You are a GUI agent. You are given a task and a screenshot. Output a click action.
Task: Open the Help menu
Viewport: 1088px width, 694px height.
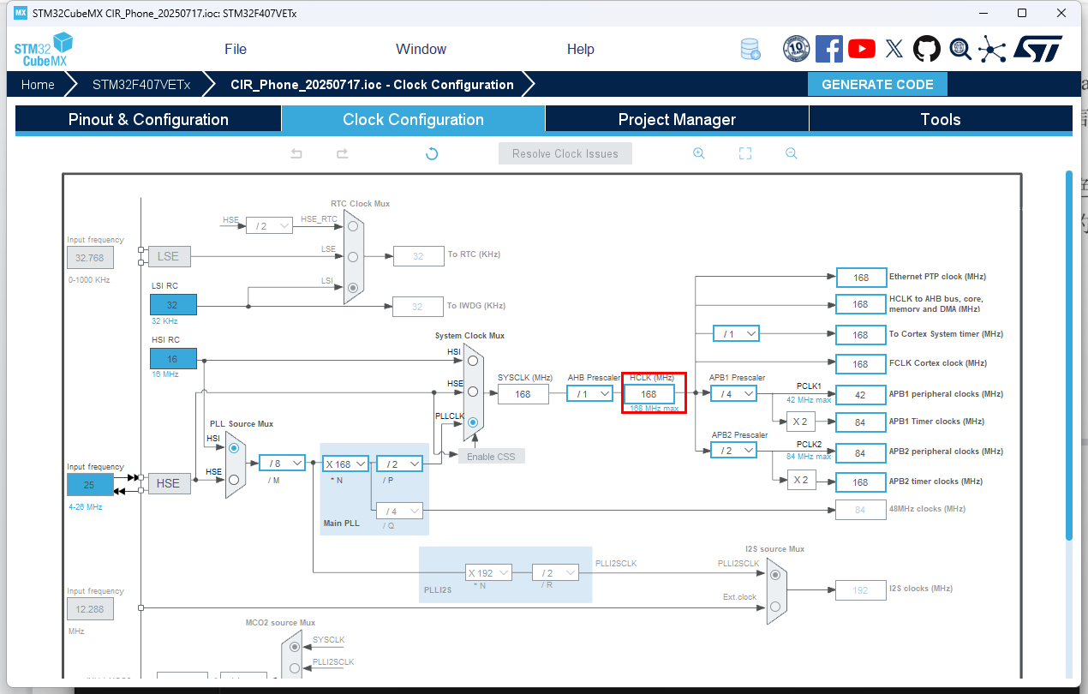click(x=580, y=49)
